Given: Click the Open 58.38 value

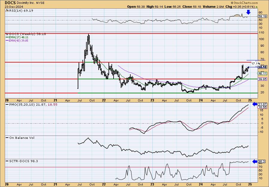Looking at the screenshot, I should coord(136,7).
